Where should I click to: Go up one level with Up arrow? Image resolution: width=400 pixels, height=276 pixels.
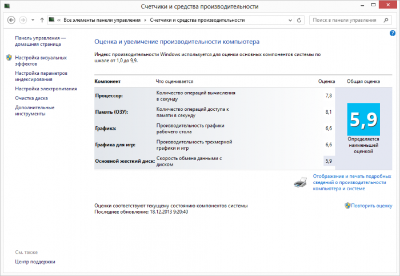[42, 20]
